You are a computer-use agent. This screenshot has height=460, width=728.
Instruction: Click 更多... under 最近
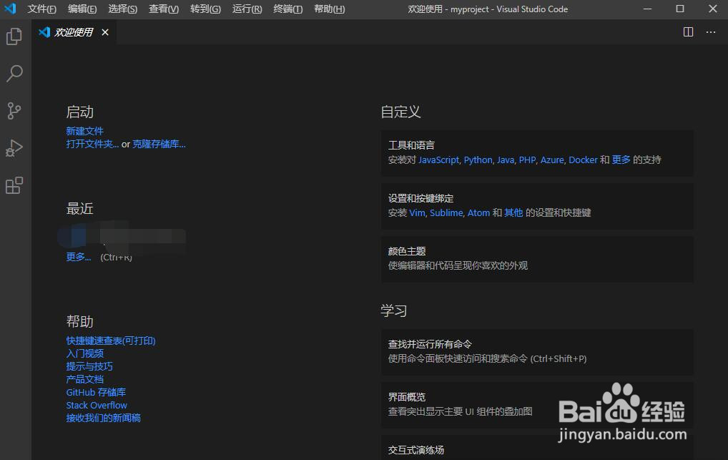click(79, 257)
